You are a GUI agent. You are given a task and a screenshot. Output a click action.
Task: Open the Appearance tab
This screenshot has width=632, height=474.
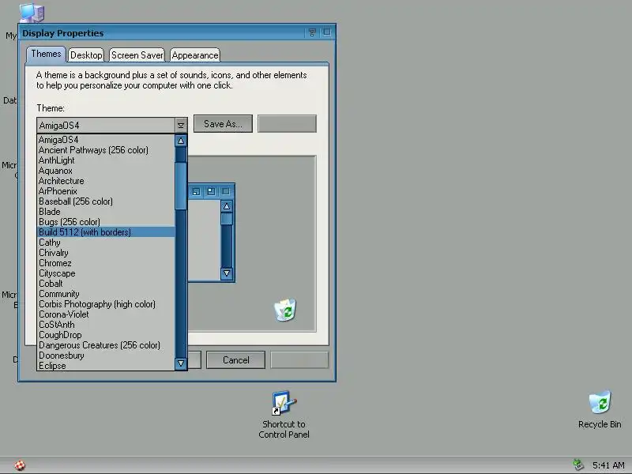click(194, 55)
